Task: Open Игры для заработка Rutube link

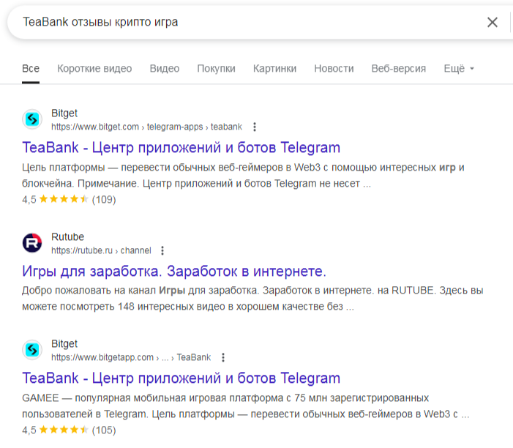Action: point(174,271)
